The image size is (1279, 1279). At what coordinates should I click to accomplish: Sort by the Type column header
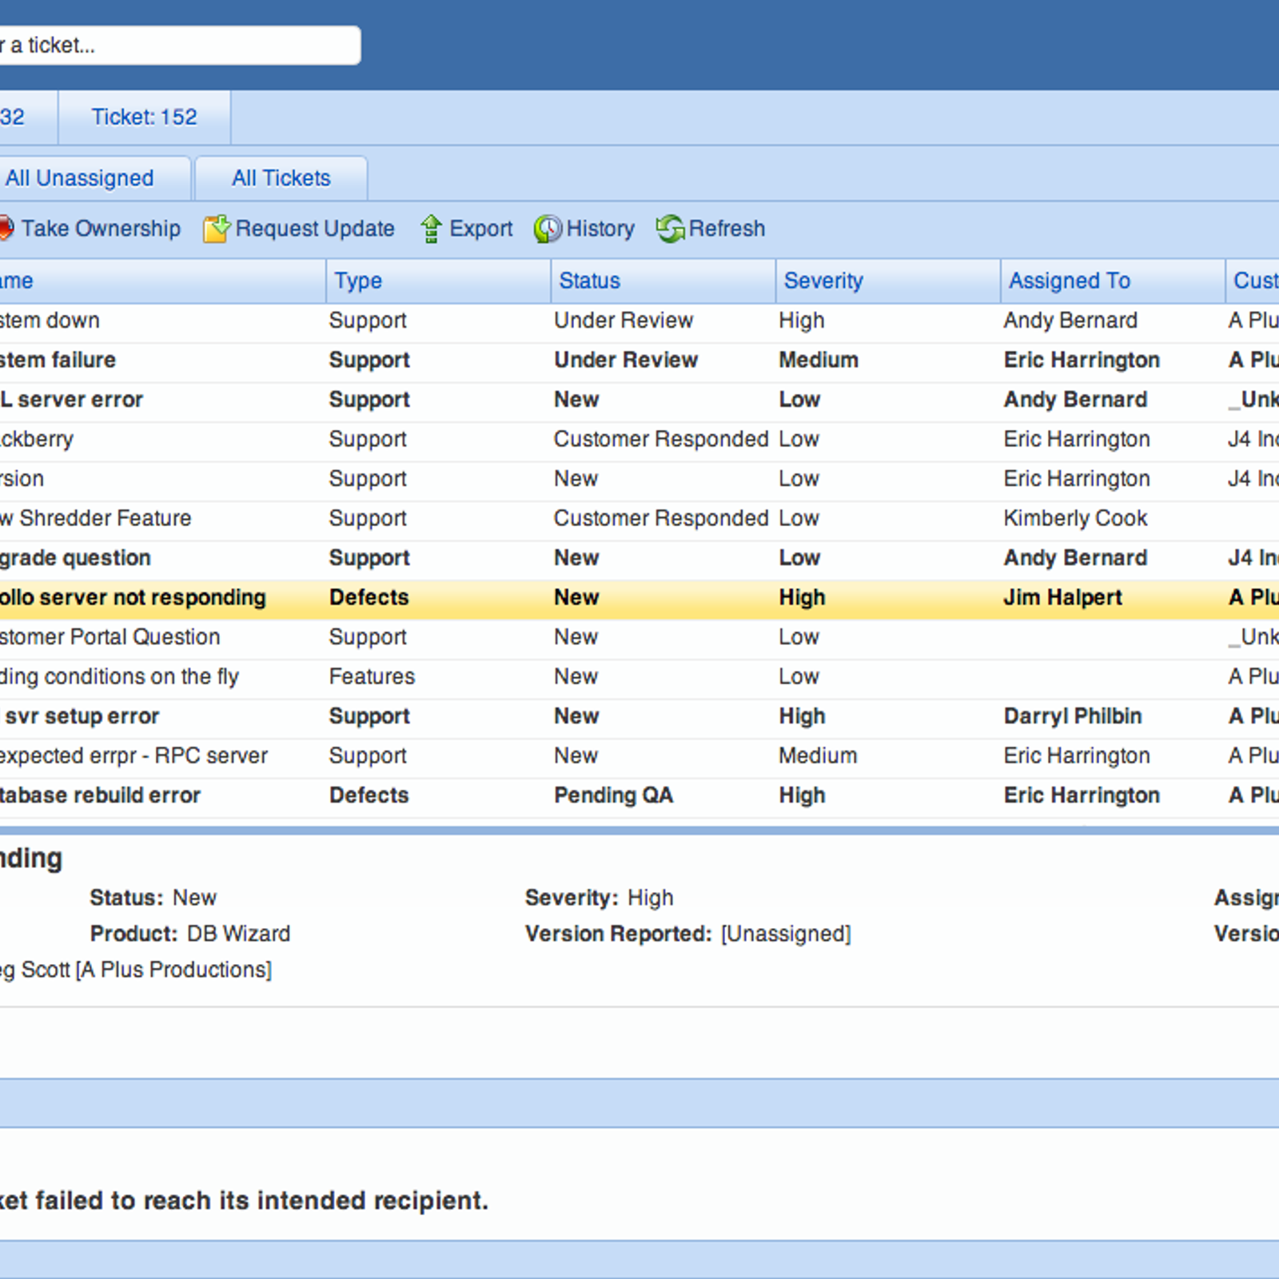[438, 281]
